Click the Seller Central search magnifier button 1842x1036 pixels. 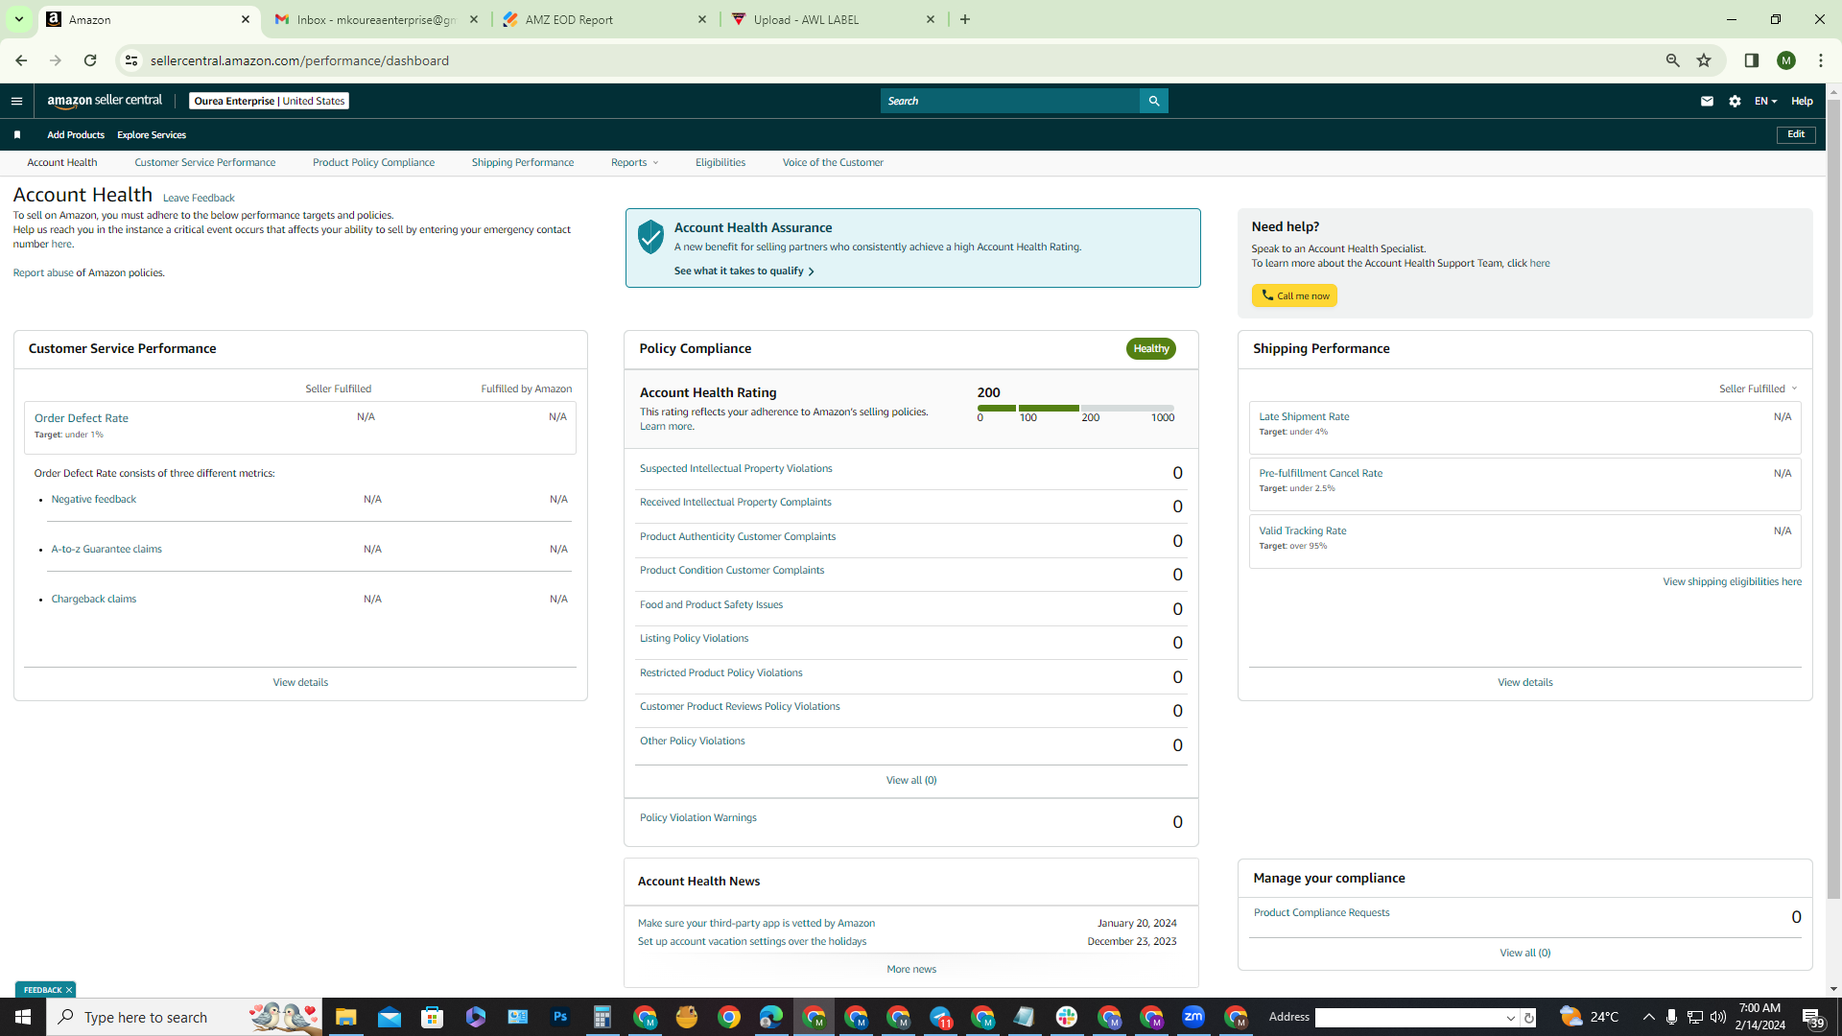[x=1154, y=101]
